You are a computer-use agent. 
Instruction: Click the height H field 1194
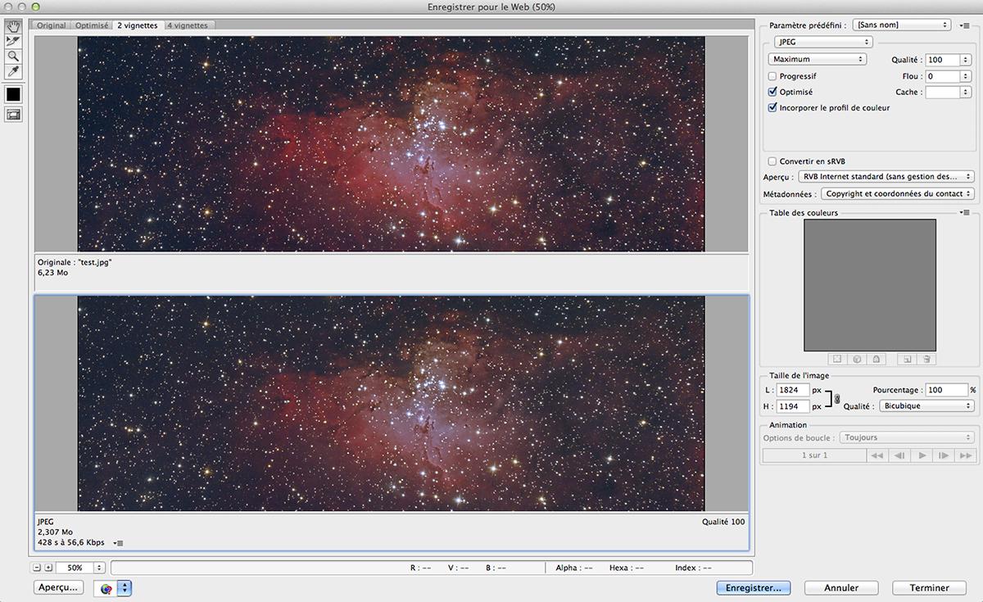point(793,406)
